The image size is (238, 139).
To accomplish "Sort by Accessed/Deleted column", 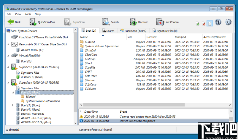I will [x=217, y=37].
